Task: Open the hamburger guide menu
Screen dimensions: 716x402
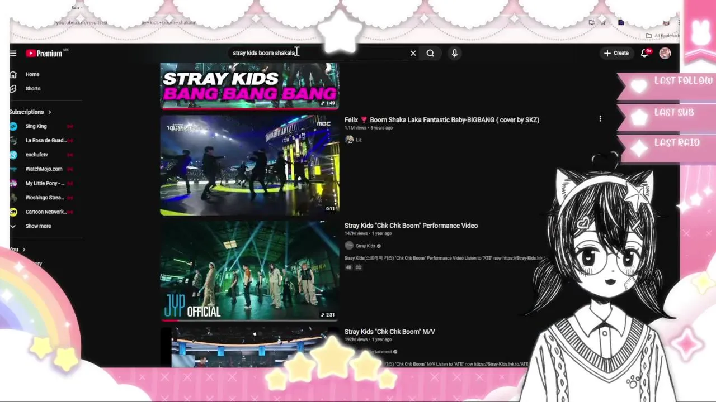Action: point(13,53)
